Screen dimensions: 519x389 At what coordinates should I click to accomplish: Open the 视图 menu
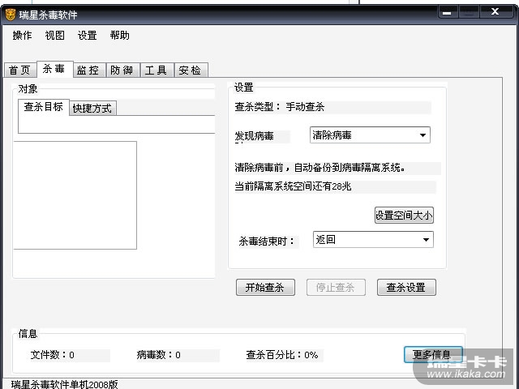[55, 35]
